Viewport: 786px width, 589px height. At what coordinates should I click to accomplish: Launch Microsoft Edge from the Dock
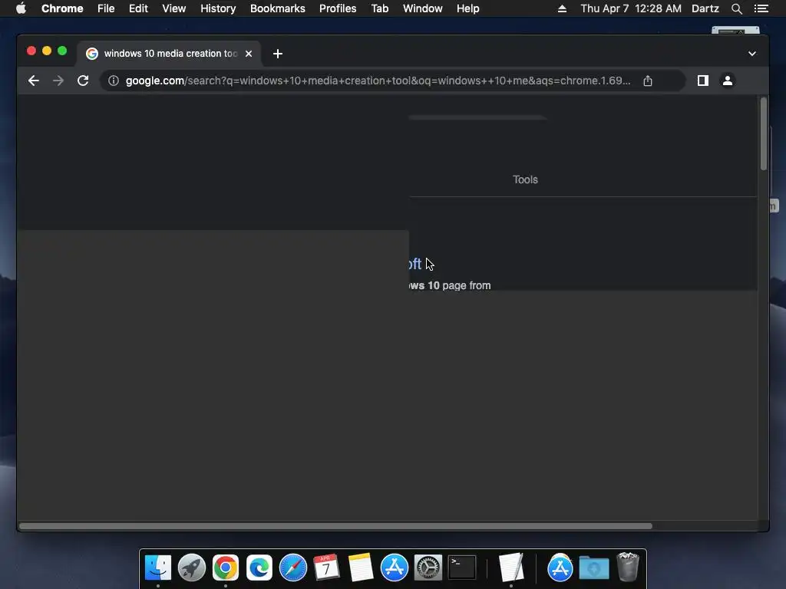click(x=259, y=568)
